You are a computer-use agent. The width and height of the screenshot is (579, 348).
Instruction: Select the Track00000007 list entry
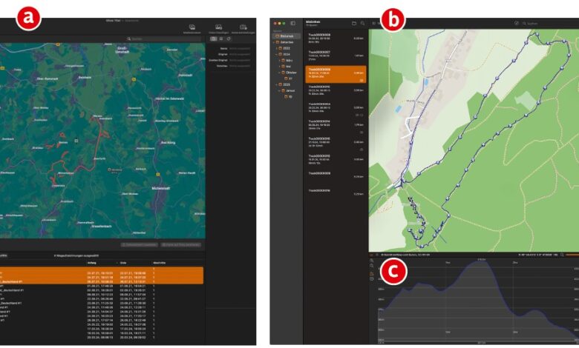click(x=336, y=56)
